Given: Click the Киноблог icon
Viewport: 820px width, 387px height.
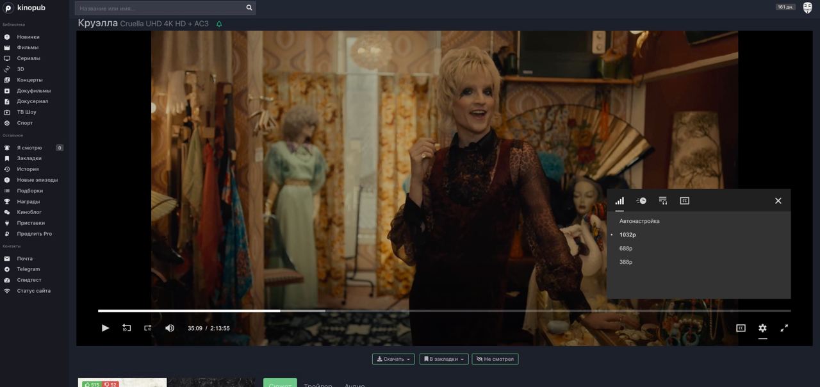Looking at the screenshot, I should [x=7, y=212].
